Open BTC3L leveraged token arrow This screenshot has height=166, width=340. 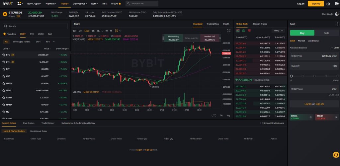coord(310,117)
